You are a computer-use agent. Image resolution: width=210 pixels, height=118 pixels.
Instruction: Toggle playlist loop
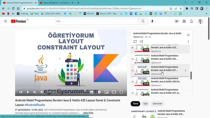(135, 42)
